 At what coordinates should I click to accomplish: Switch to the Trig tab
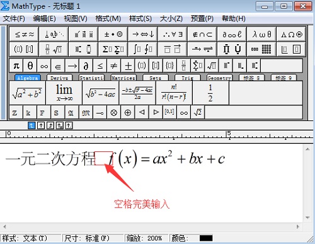pos(188,78)
